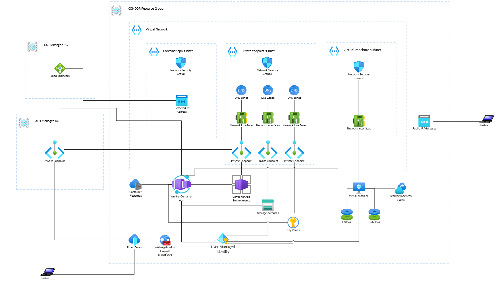Image resolution: width=496 pixels, height=301 pixels.
Task: Click the 'Front Doors' label
Action: coord(134,248)
